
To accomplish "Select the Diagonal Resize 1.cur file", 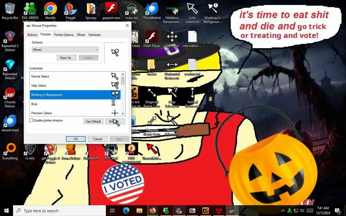I will [152, 97].
